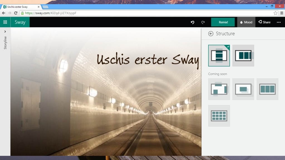The image size is (285, 160).
Task: Select the horizontal scroll structure layout
Action: click(x=243, y=56)
